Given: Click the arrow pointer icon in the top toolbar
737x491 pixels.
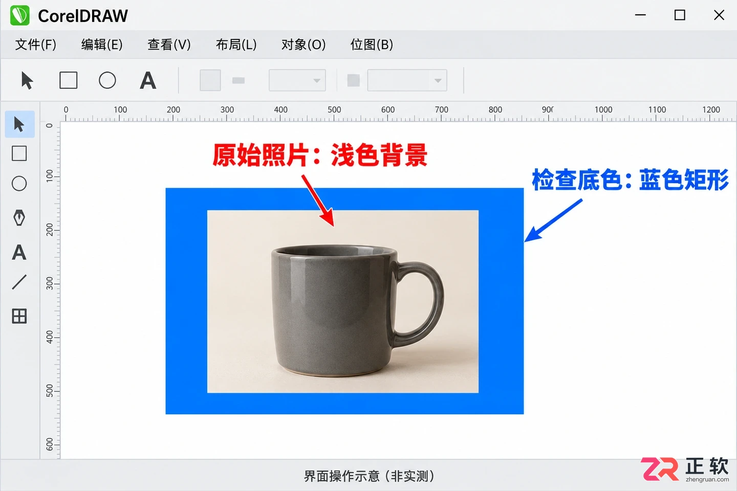Looking at the screenshot, I should pyautogui.click(x=27, y=80).
